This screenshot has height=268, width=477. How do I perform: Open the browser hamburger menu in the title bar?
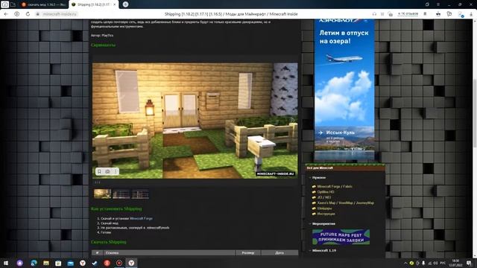pos(438,4)
